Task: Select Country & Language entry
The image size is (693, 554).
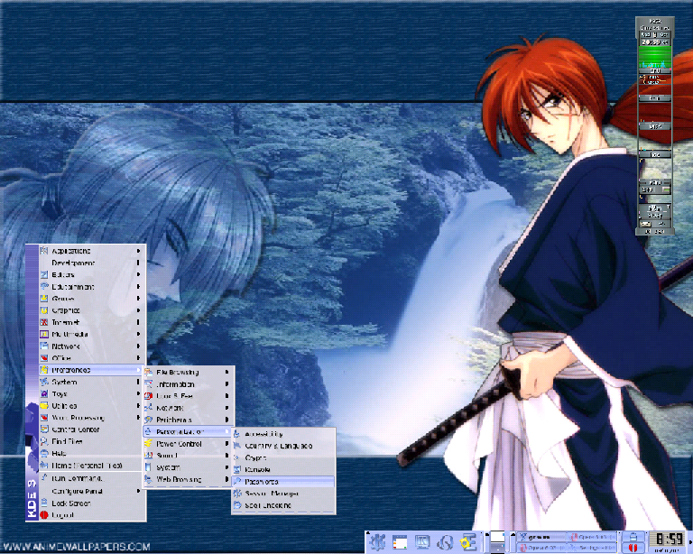Action: [x=283, y=447]
